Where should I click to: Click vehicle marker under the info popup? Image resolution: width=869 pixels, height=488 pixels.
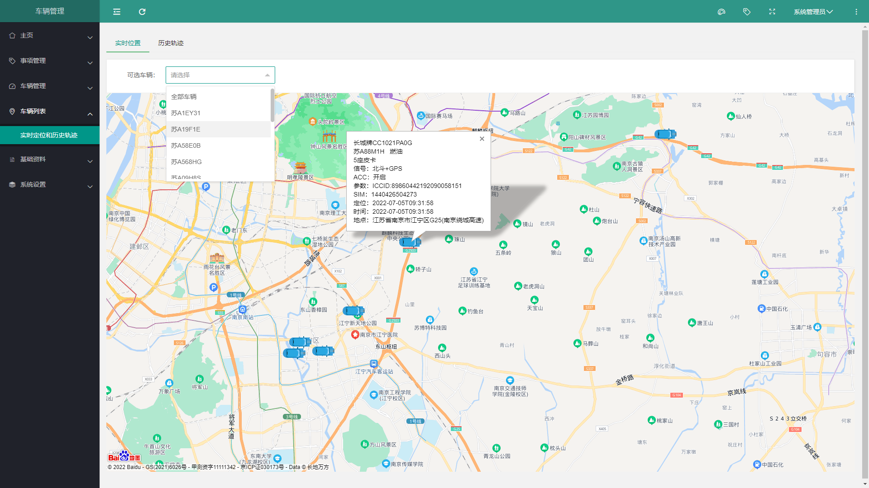point(410,242)
